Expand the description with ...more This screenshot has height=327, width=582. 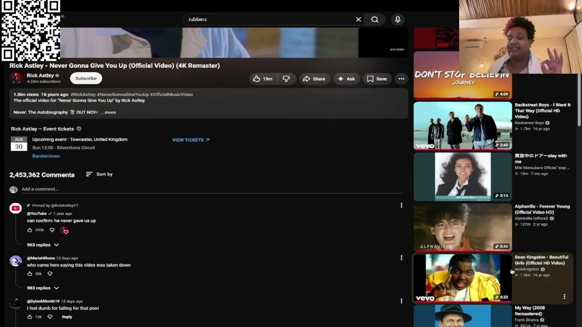(x=109, y=112)
